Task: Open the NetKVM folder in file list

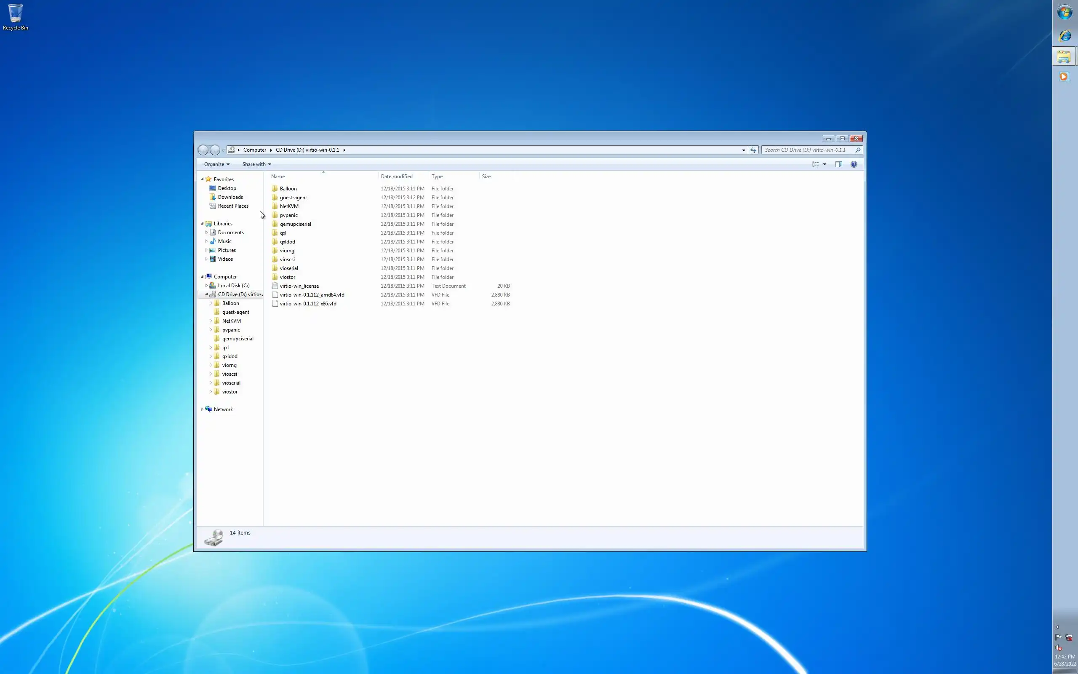Action: point(289,206)
